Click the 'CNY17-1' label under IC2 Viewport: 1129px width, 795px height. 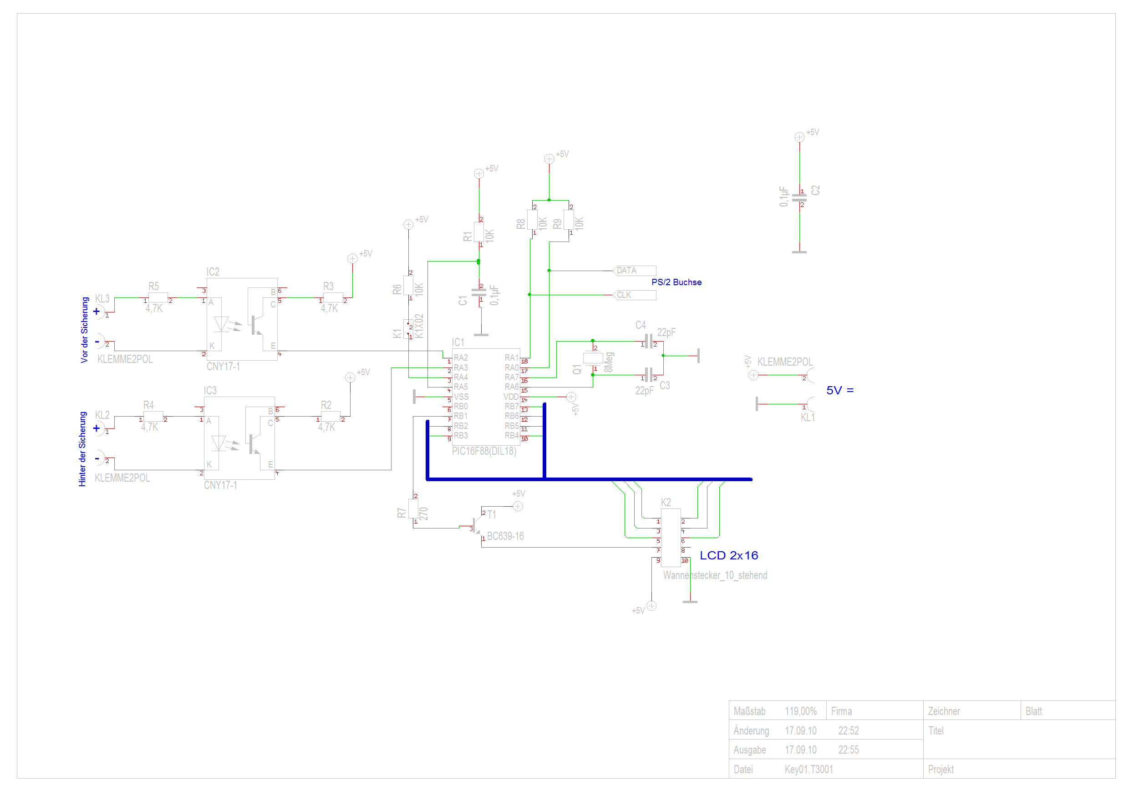[x=223, y=367]
